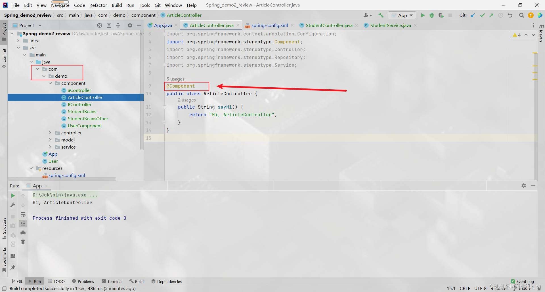Click the warnings count indicator
Viewport: 545px width, 292px height.
(517, 35)
